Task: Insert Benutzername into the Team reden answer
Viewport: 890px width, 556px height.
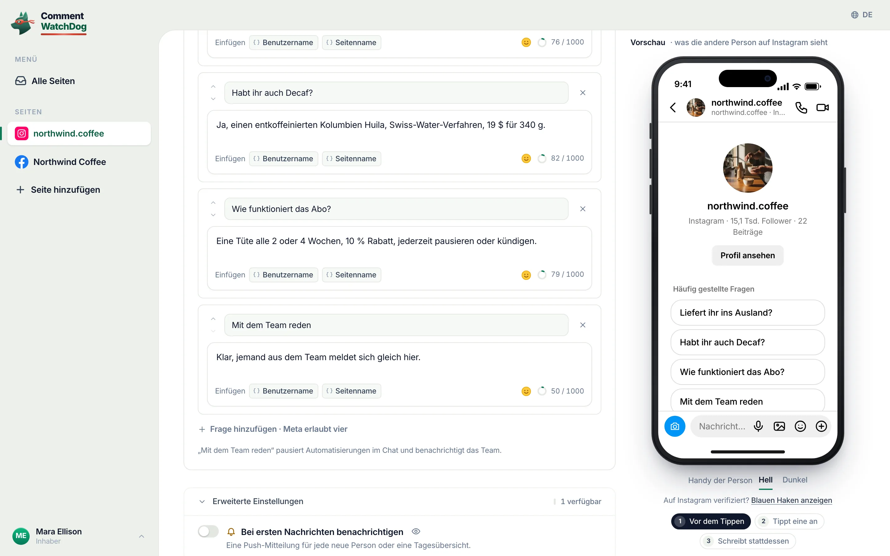Action: click(283, 391)
